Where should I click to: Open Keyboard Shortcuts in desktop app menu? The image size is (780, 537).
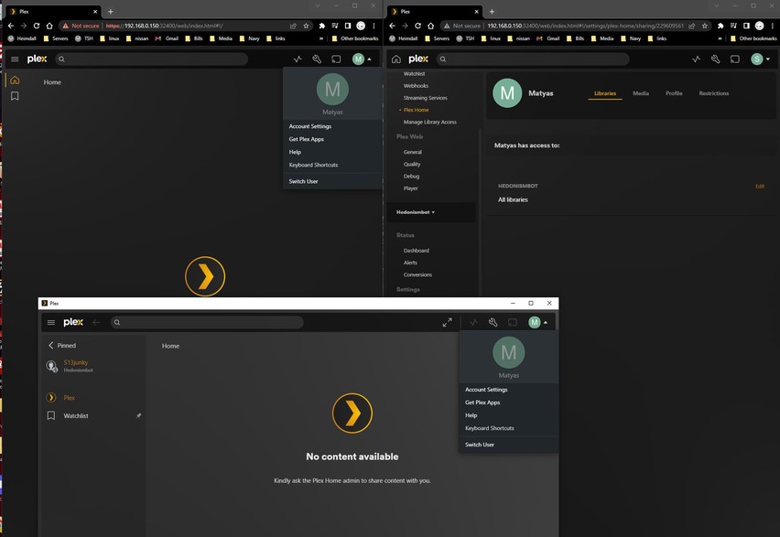pyautogui.click(x=490, y=428)
